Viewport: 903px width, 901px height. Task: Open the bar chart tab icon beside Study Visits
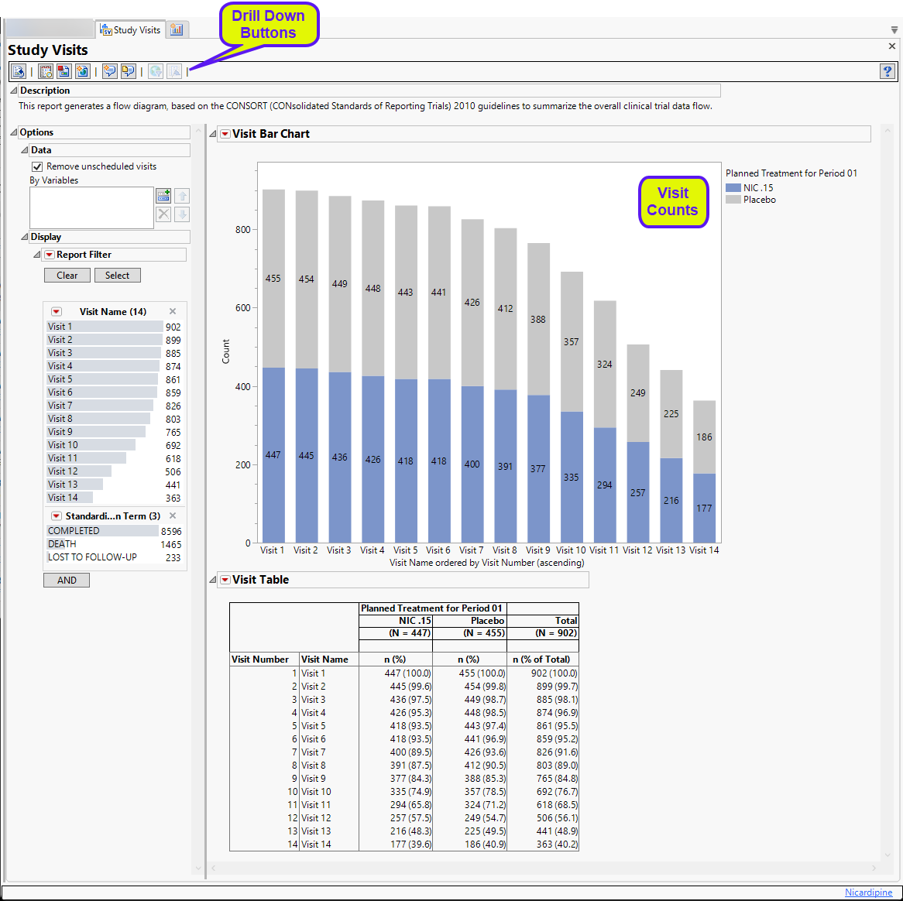point(177,29)
